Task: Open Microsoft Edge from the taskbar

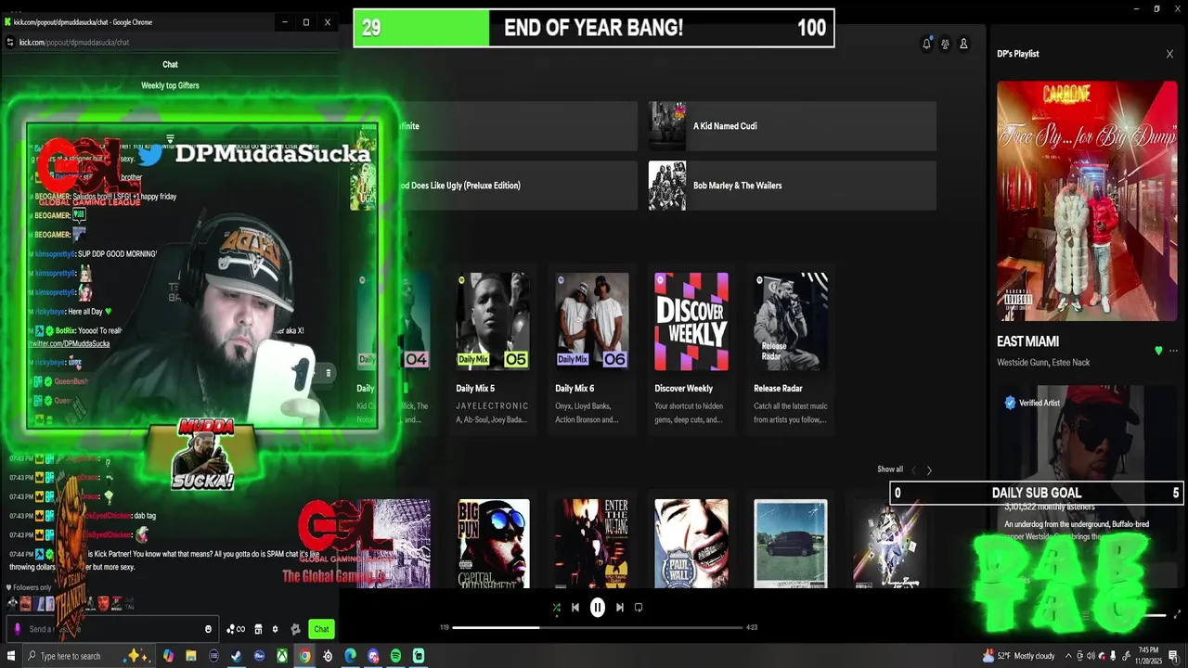Action: click(x=350, y=656)
